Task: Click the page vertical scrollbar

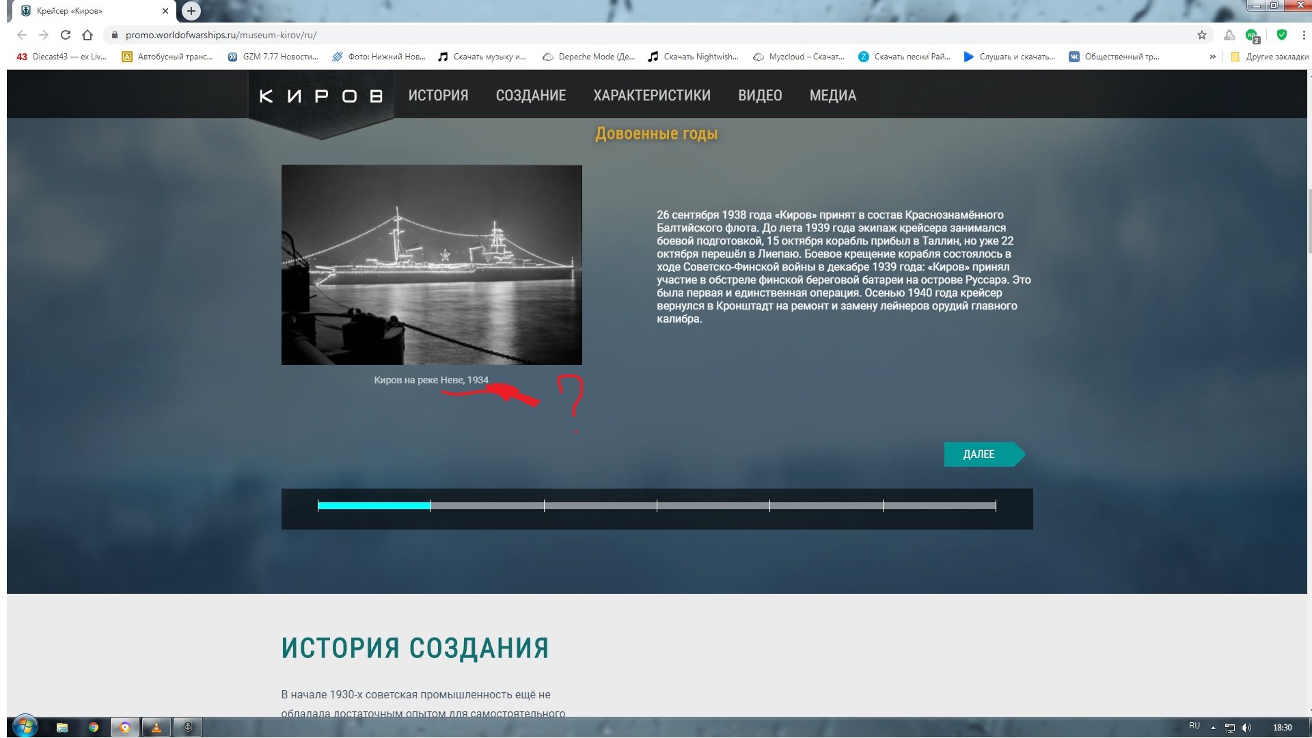Action: [1309, 222]
